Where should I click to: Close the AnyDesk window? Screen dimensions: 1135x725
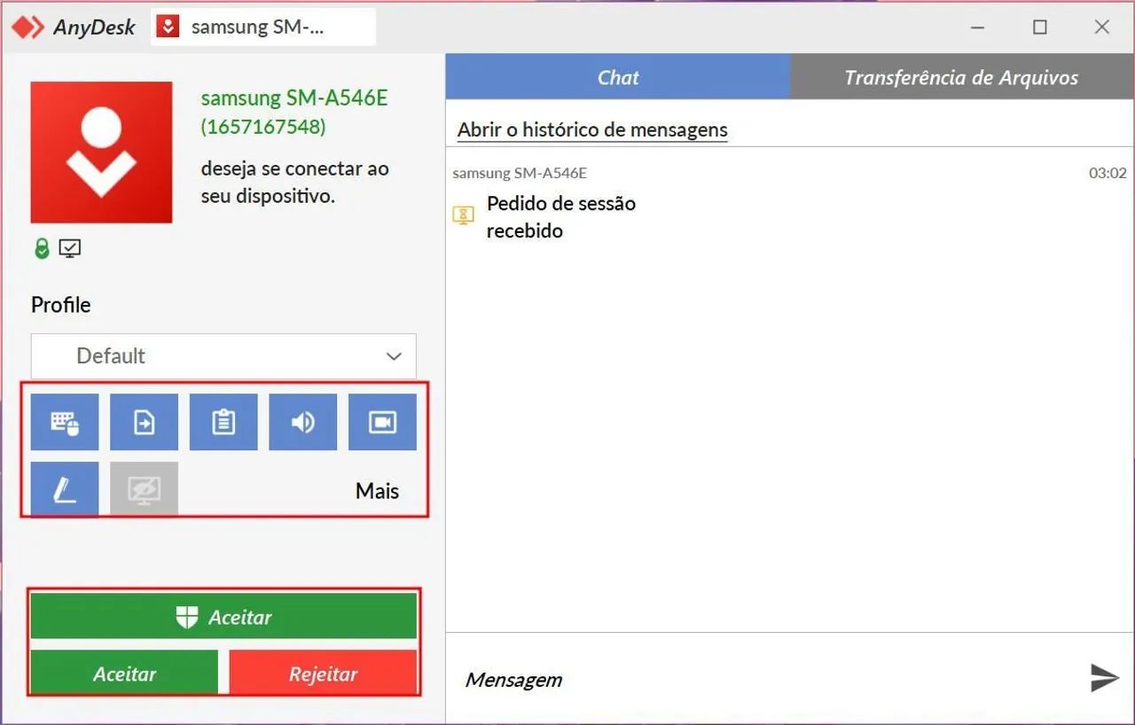point(1102,27)
